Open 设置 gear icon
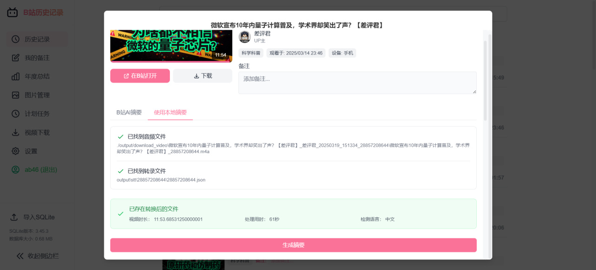Viewport: 596px width, 270px height. (x=15, y=151)
